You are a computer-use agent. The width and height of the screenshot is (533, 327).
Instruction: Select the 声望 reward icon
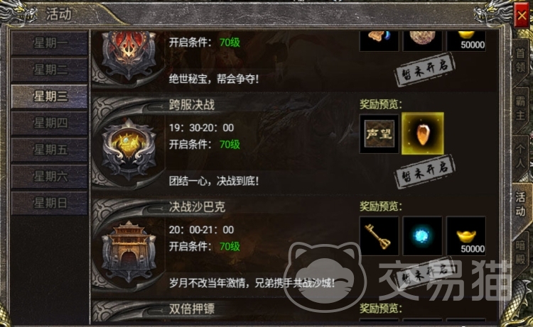point(379,134)
